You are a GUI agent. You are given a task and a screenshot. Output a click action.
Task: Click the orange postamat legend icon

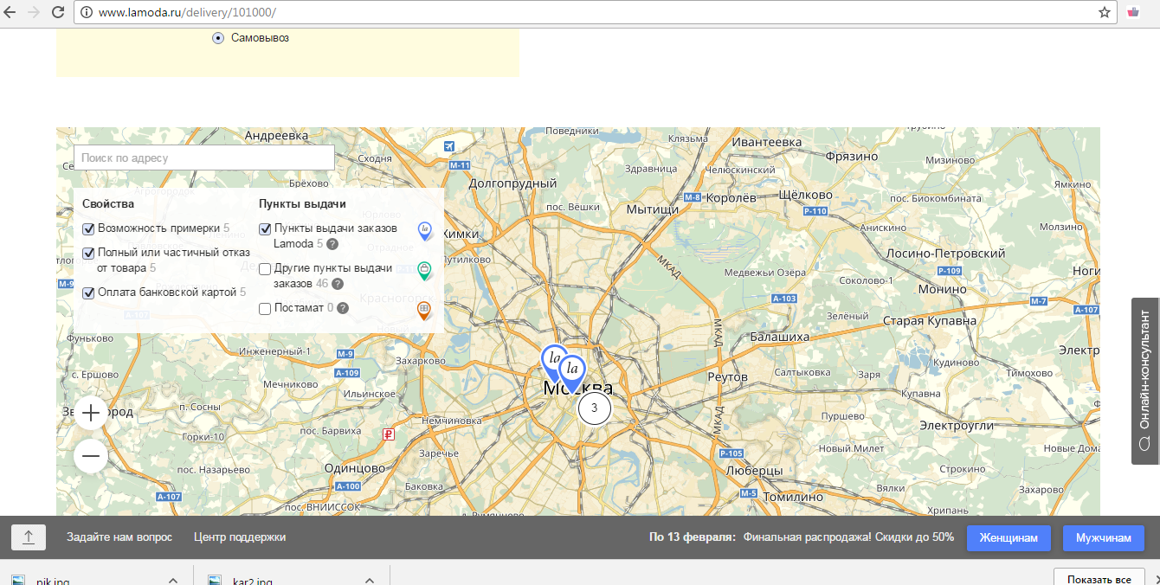424,311
